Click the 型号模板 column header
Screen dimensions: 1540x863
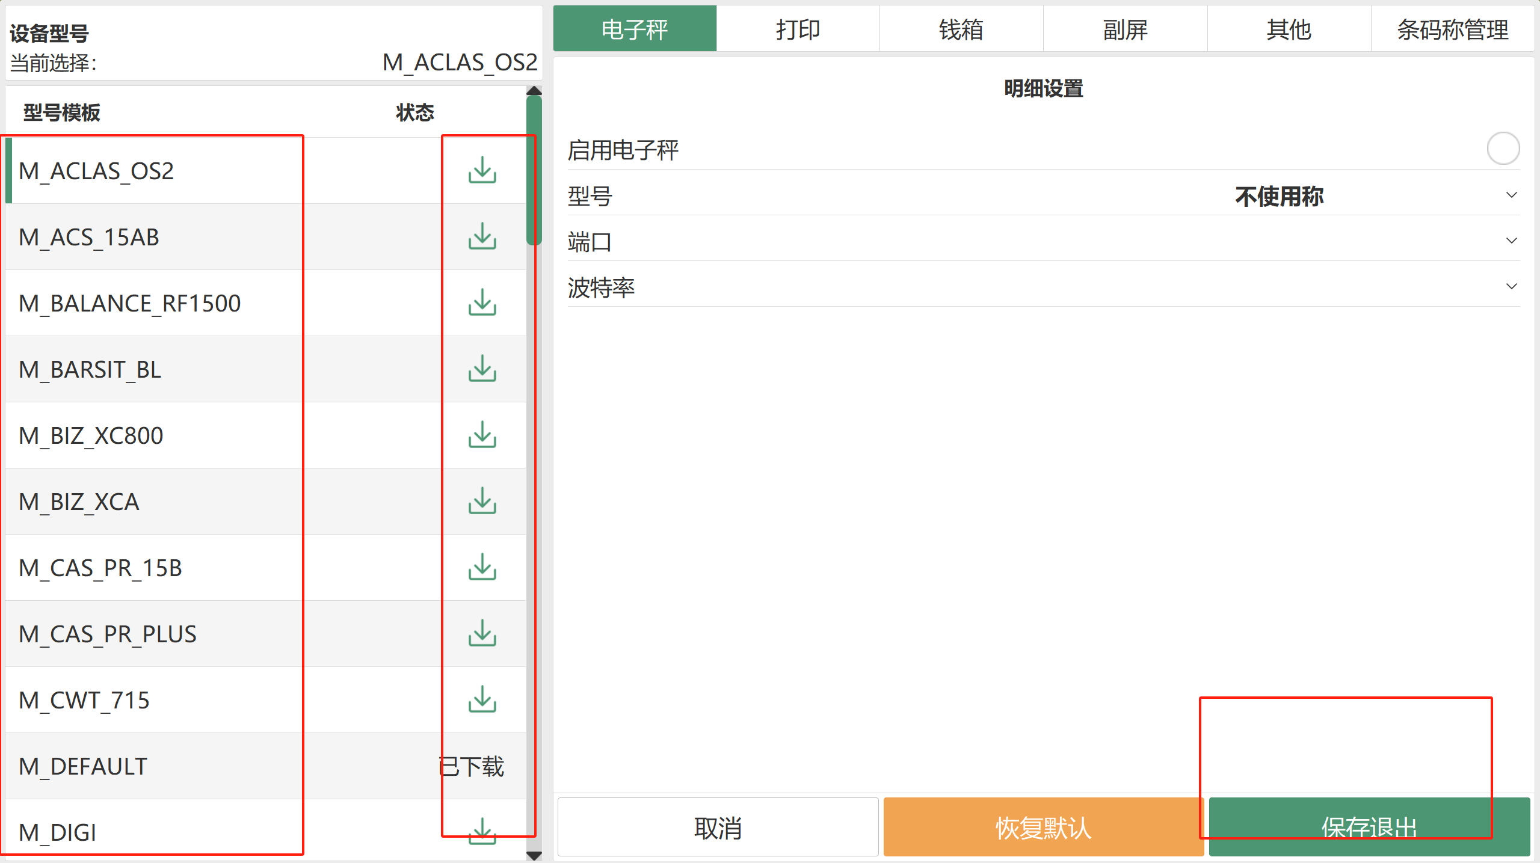coord(62,112)
